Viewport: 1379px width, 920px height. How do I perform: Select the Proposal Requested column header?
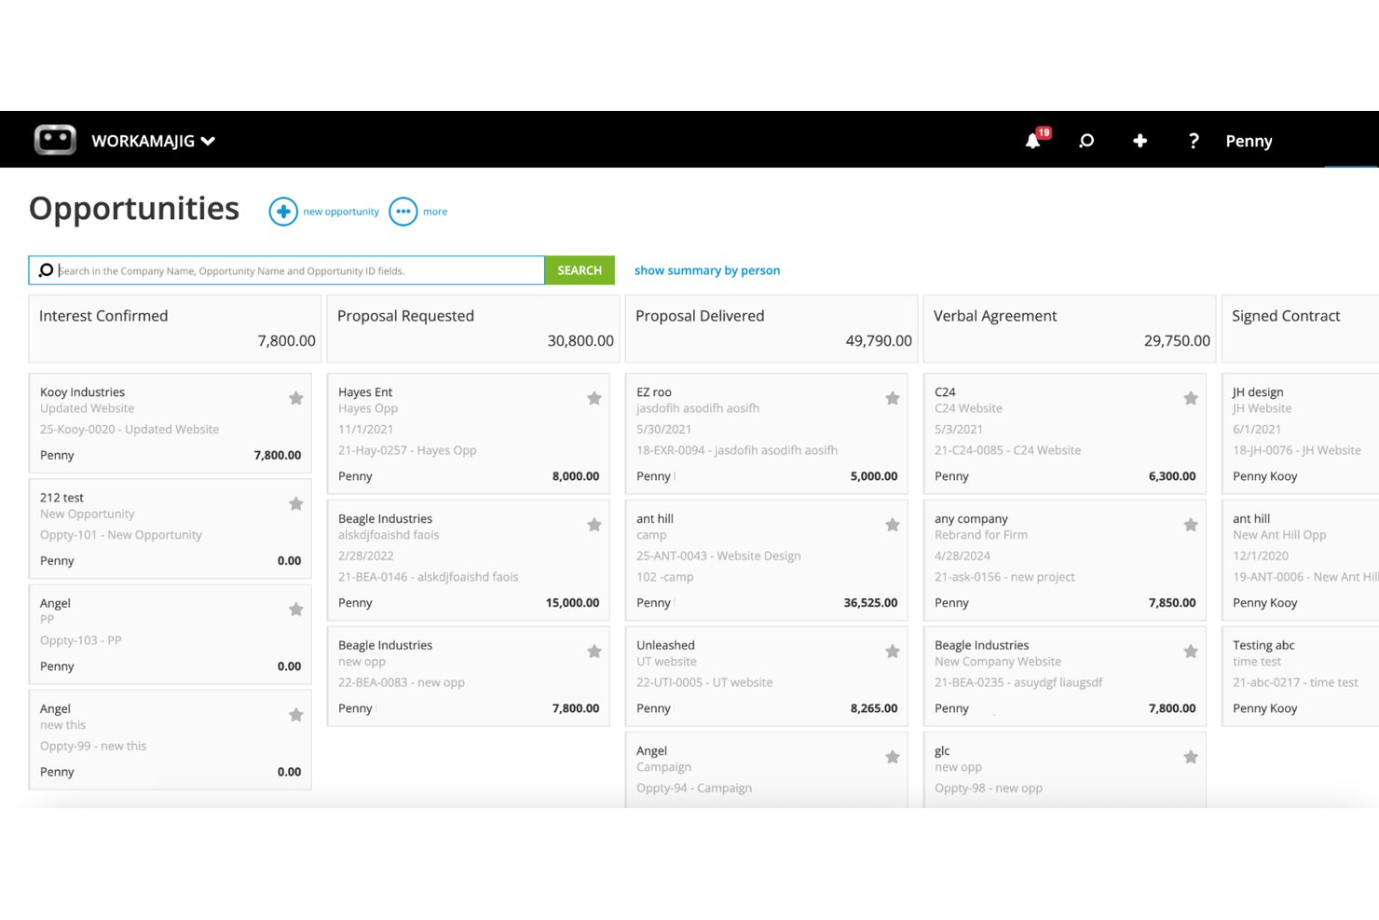(473, 329)
